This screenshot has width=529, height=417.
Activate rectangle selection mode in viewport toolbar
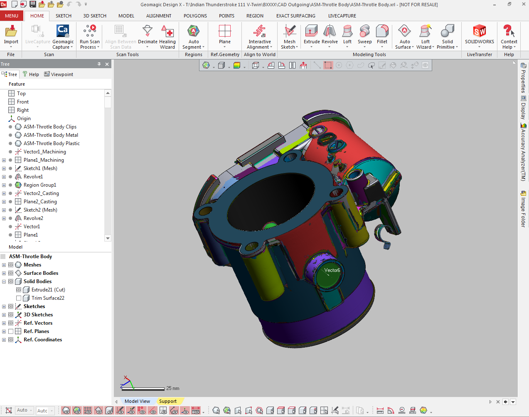(x=328, y=65)
